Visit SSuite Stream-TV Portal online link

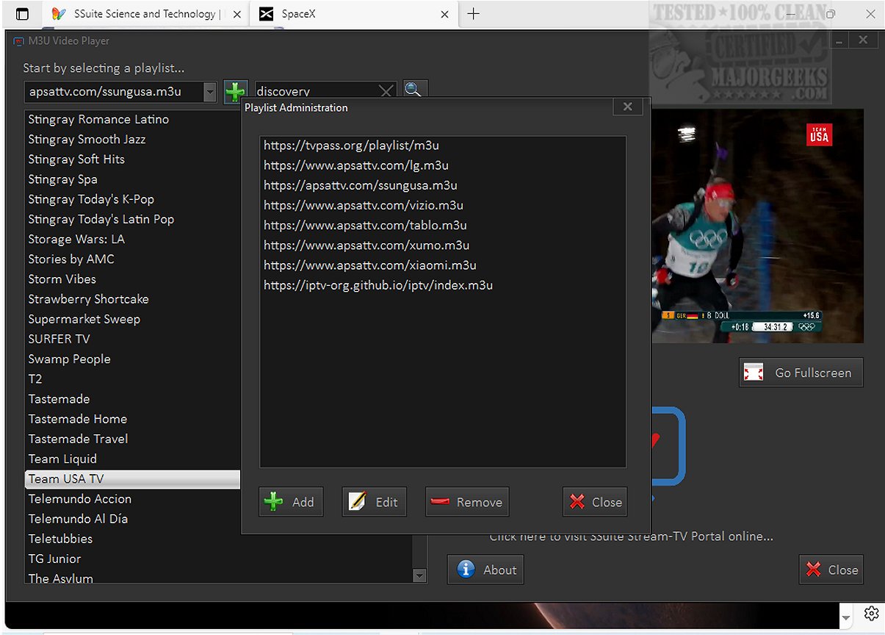[631, 537]
